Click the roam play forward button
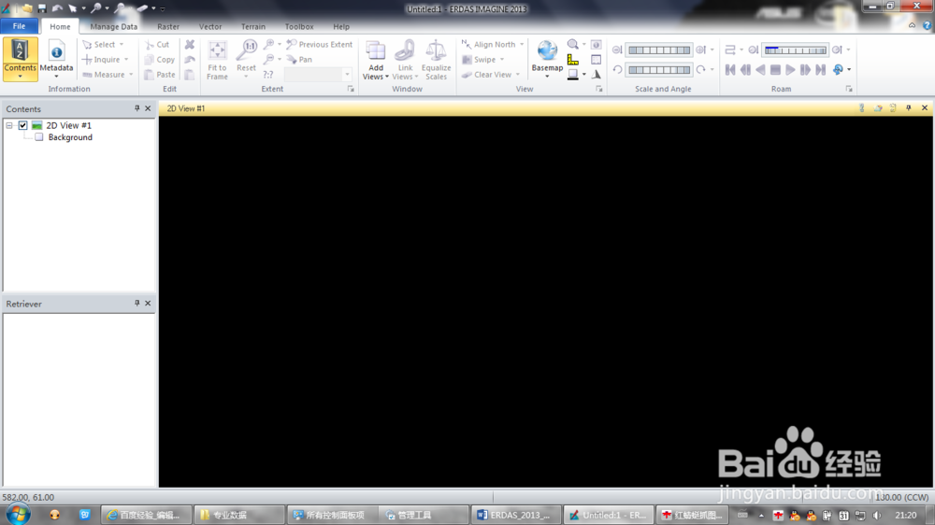This screenshot has height=525, width=935. 790,70
